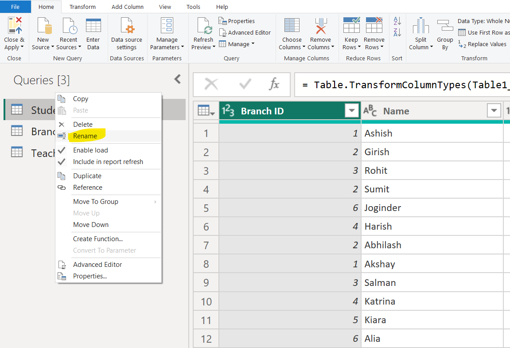Sort ascending with the A-Z icon
Image resolution: width=510 pixels, height=348 pixels.
397,21
